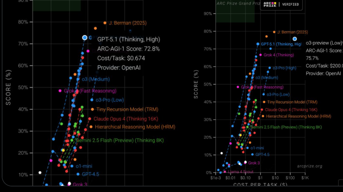Select the o3-Pro (High) data point
The image size is (343, 192).
point(269,68)
